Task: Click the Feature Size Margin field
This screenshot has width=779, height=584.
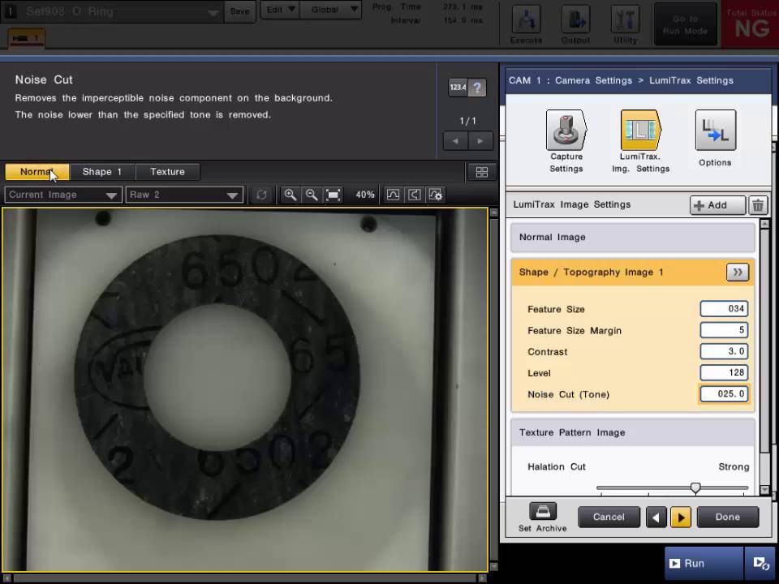Action: [x=724, y=330]
